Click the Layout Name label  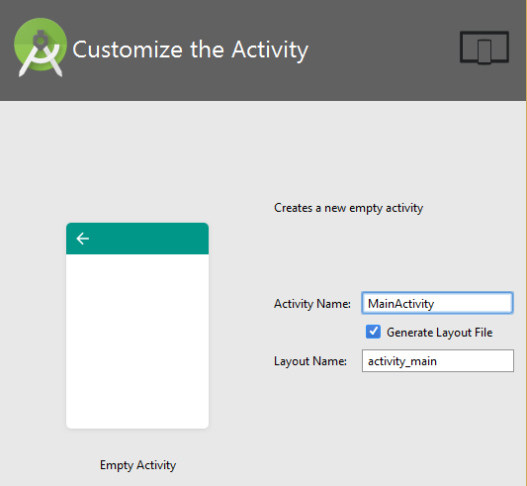pyautogui.click(x=310, y=361)
